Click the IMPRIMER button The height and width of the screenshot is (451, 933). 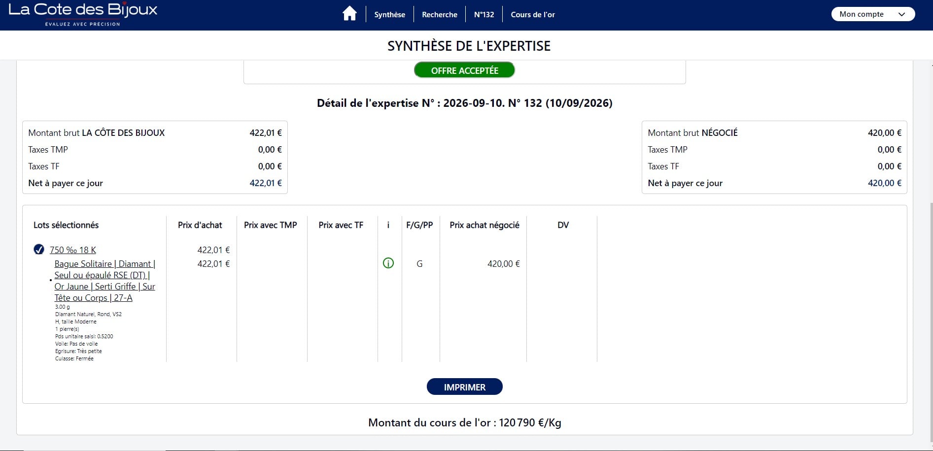(464, 387)
